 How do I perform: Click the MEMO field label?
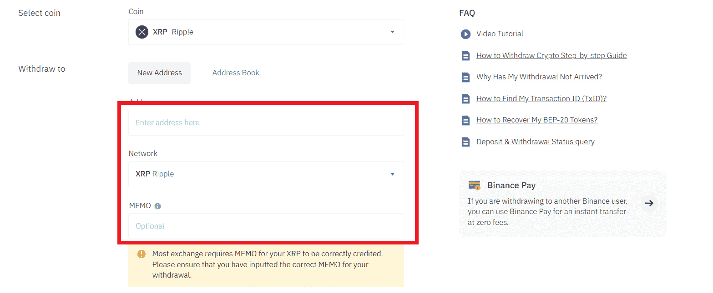140,206
